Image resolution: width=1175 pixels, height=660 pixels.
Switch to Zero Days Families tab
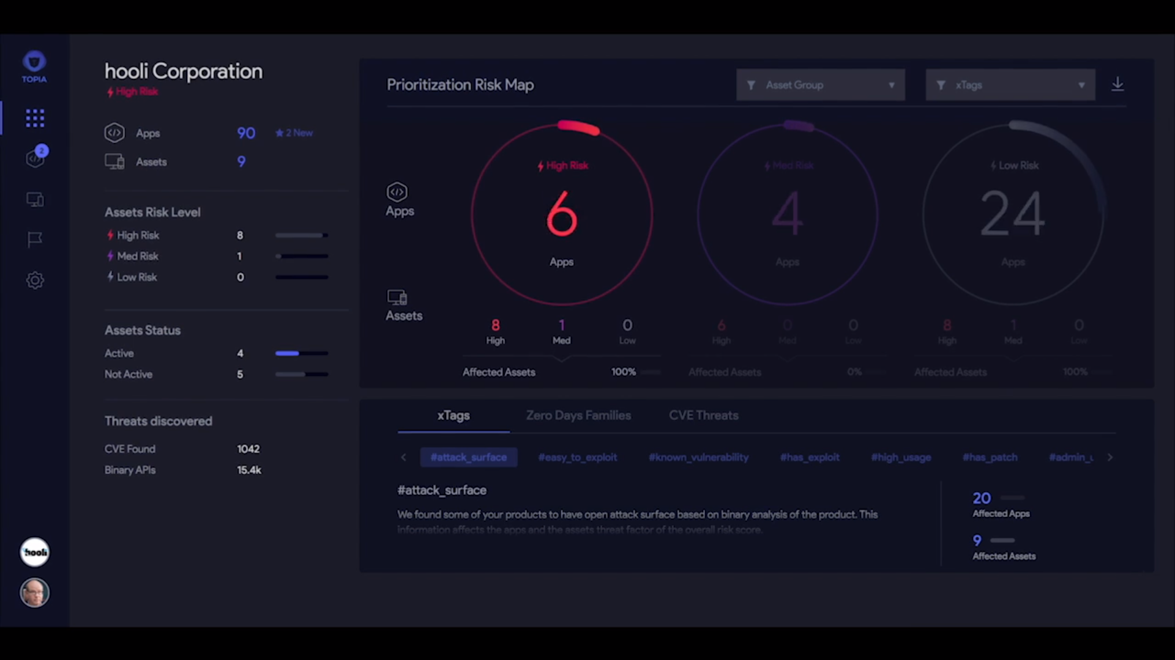coord(578,416)
